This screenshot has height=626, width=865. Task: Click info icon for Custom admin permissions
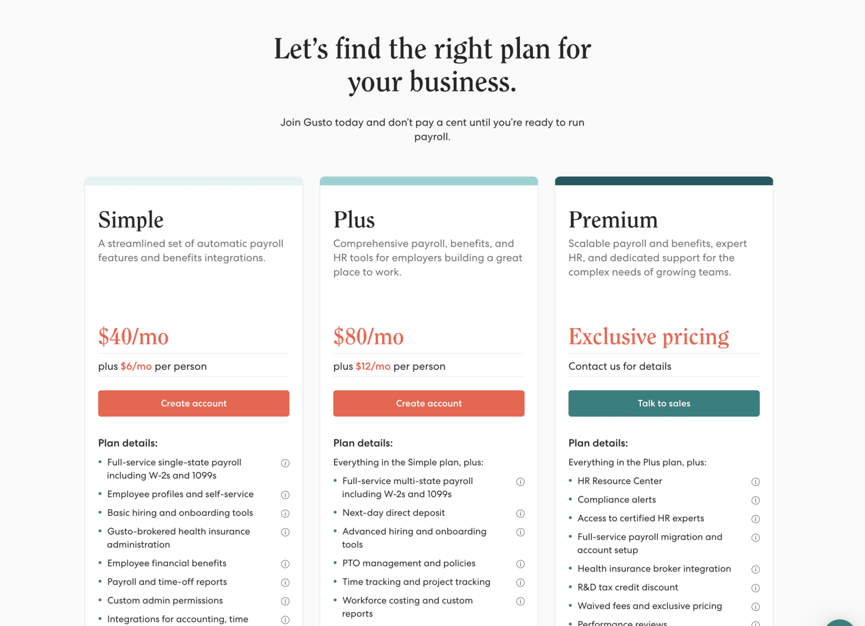[286, 601]
